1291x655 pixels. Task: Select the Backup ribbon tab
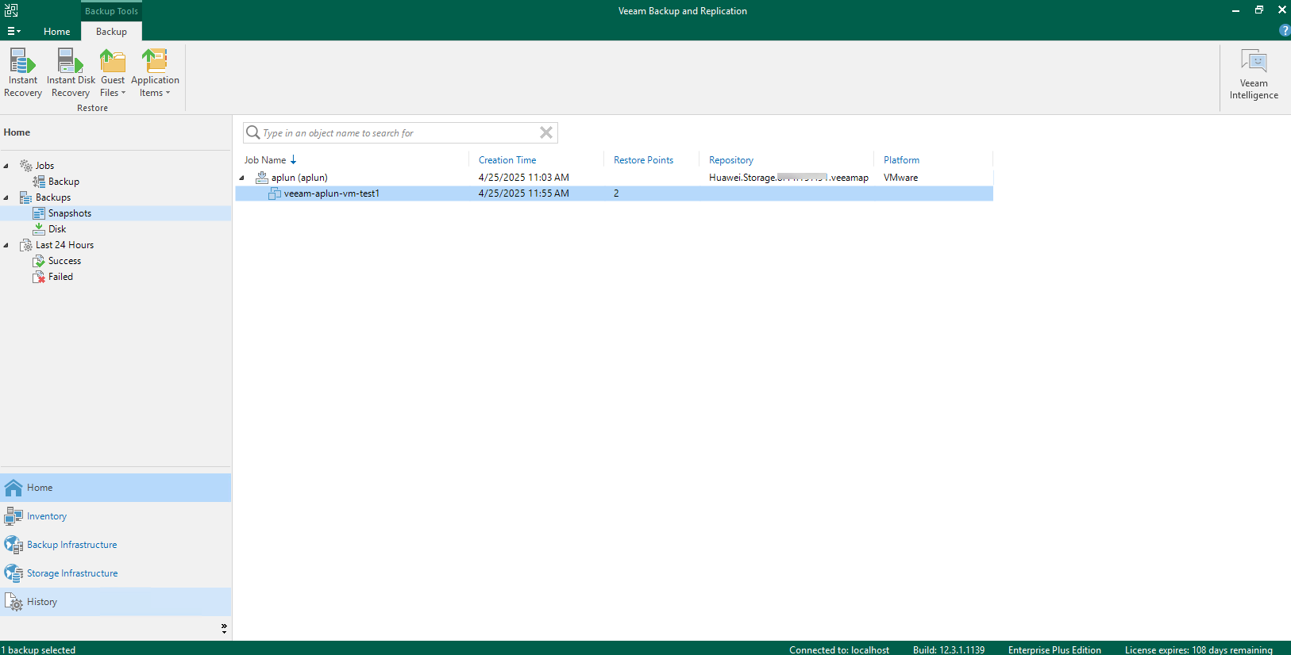pyautogui.click(x=111, y=32)
